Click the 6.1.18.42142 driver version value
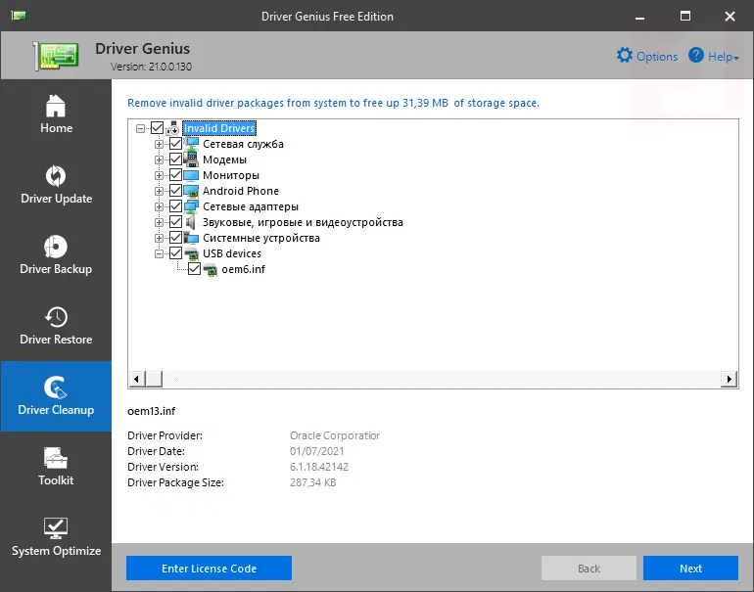 [319, 467]
